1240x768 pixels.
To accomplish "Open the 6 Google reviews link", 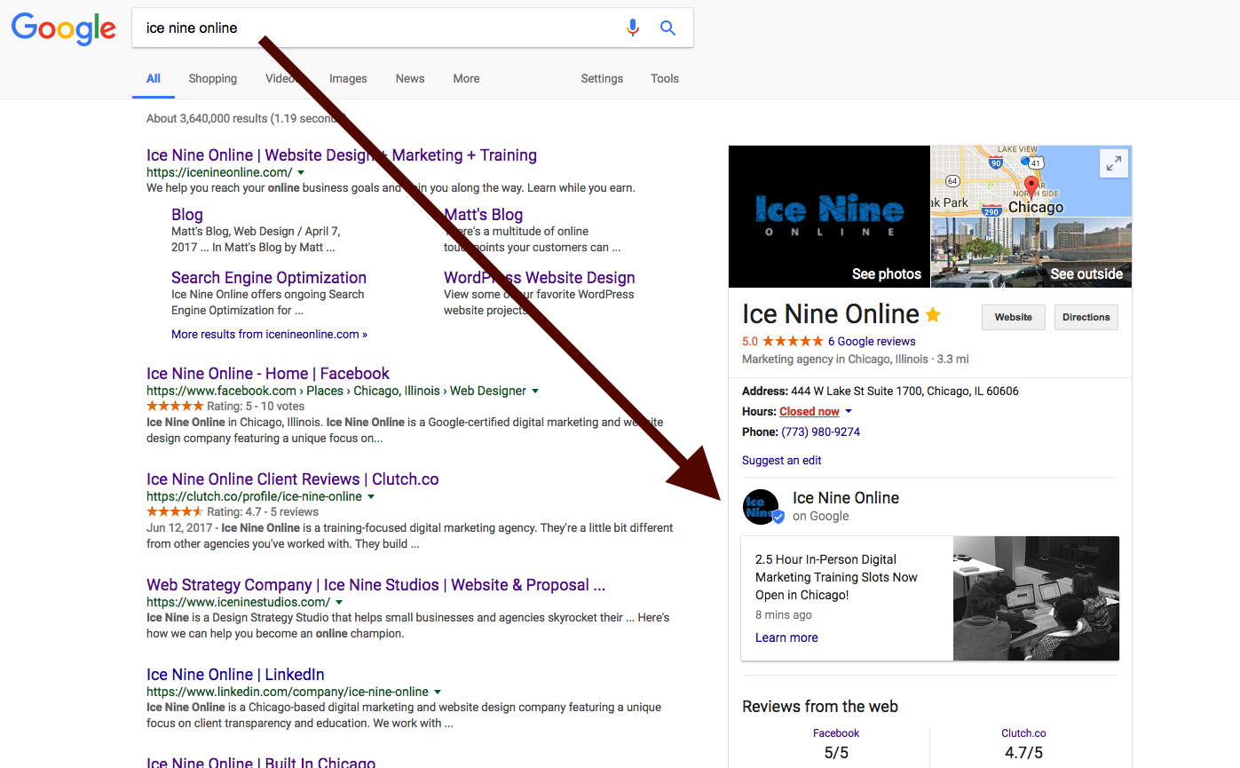I will [872, 341].
